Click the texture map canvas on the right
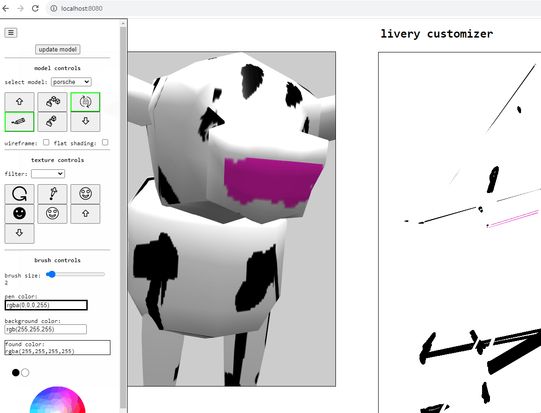 pos(460,232)
